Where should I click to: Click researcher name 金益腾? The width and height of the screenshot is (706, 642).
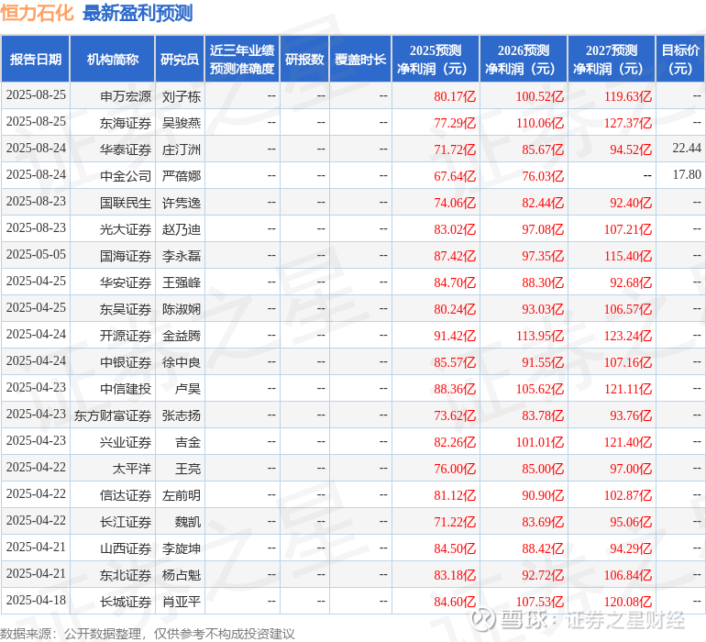(x=182, y=336)
